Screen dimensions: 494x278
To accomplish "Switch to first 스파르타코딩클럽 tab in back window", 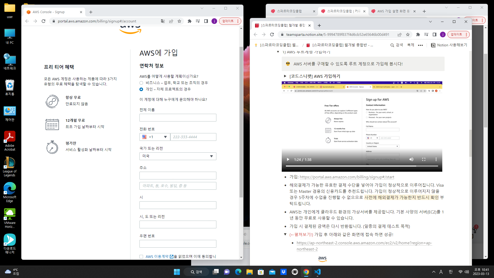I will pyautogui.click(x=293, y=11).
